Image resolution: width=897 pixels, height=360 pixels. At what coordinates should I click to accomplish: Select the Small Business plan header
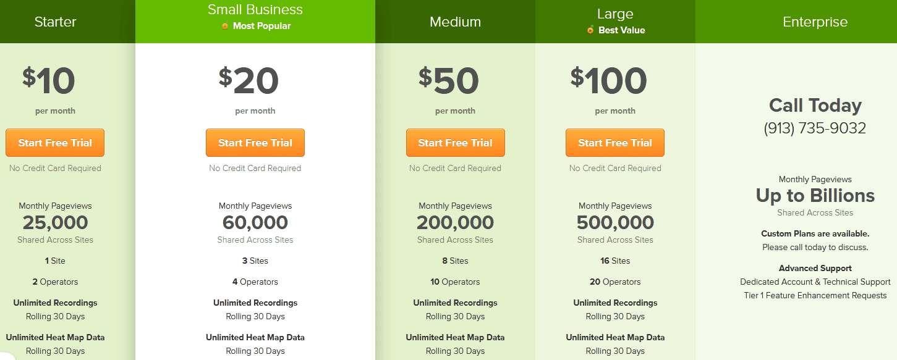pos(255,10)
